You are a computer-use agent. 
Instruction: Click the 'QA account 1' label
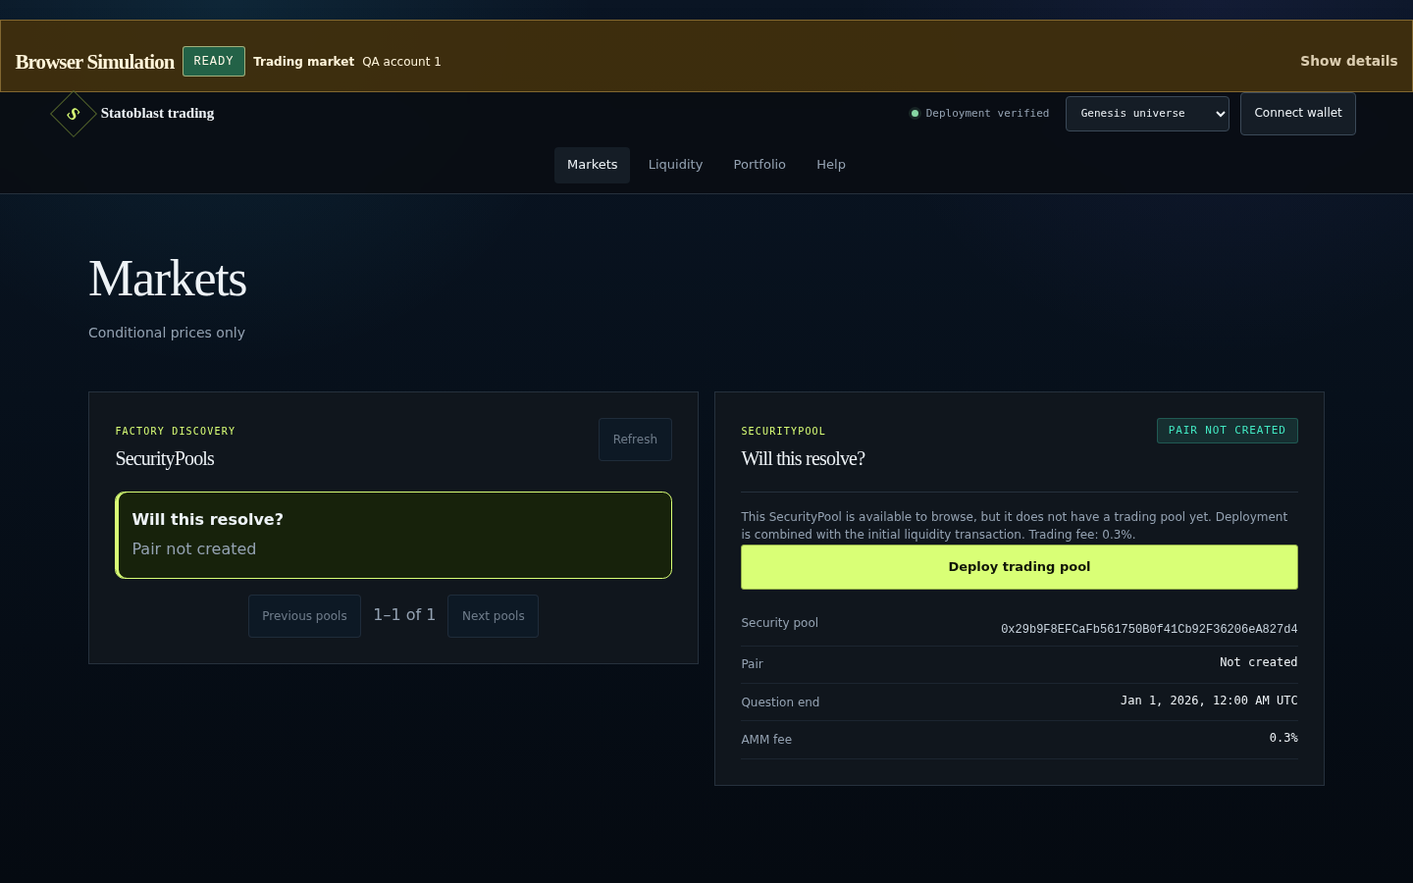401,62
